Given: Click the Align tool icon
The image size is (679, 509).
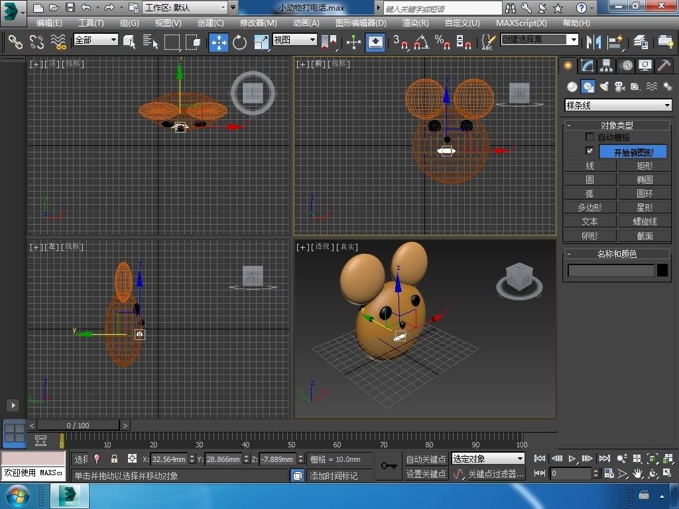Looking at the screenshot, I should pos(615,42).
